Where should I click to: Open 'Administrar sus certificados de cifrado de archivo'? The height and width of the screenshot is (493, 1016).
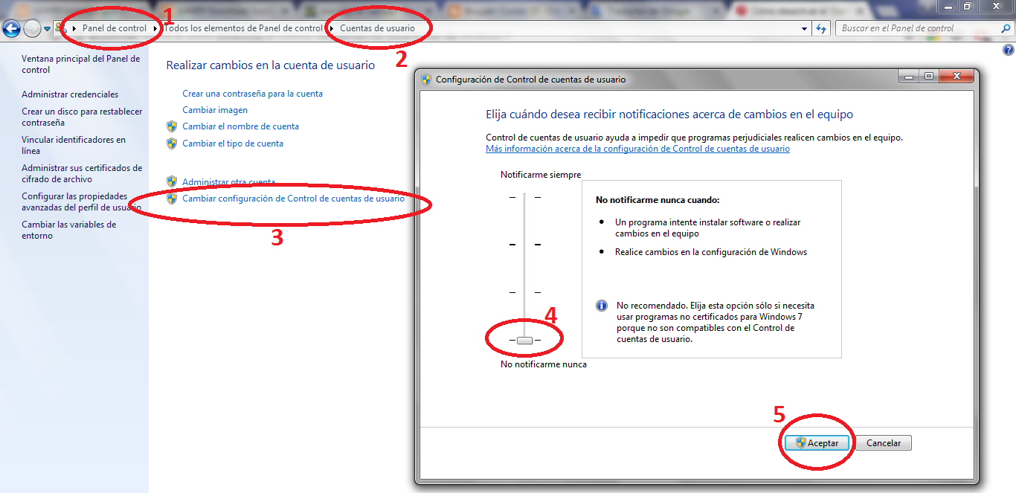coord(82,173)
